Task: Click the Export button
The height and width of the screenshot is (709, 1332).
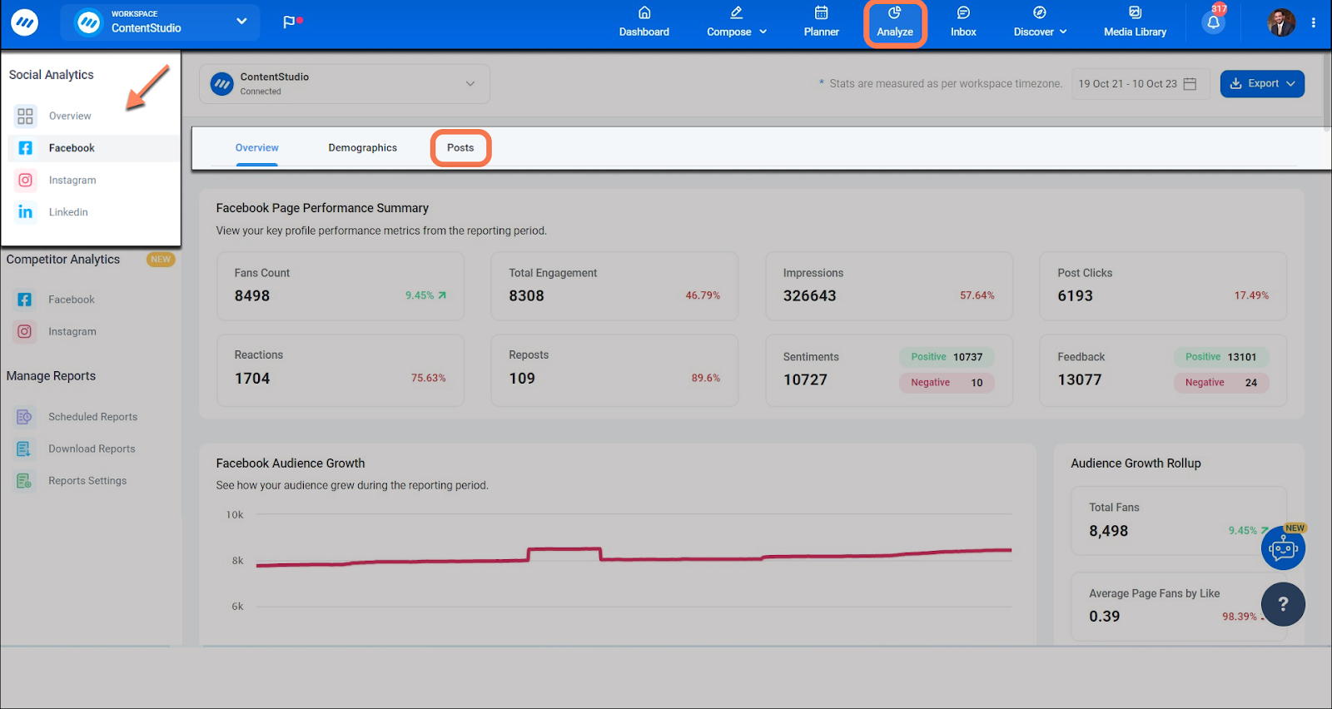Action: pyautogui.click(x=1262, y=83)
